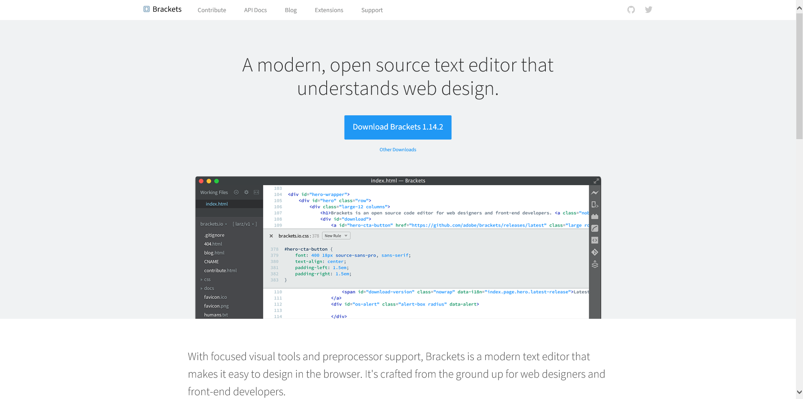803x399 pixels.
Task: Click line number 107 in editor gutter
Action: [x=278, y=213]
